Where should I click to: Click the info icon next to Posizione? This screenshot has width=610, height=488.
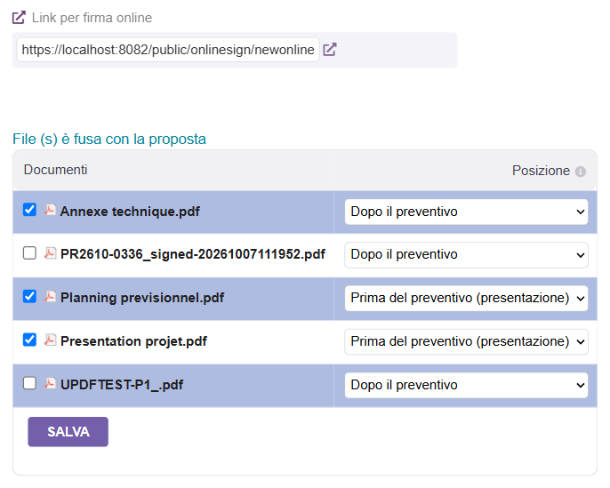pos(581,172)
